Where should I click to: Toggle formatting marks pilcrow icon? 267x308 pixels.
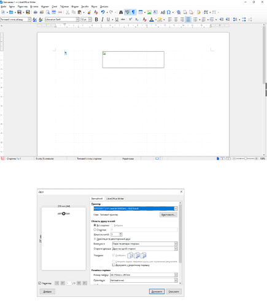click(133, 12)
